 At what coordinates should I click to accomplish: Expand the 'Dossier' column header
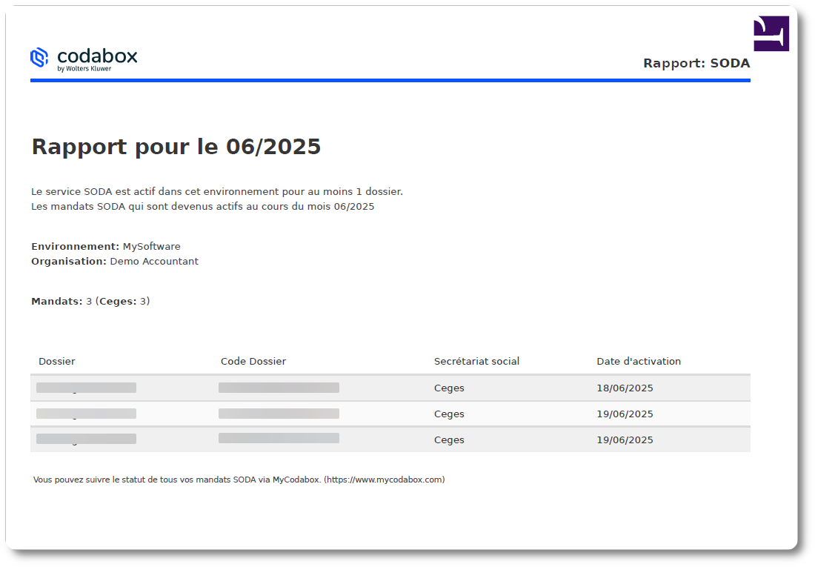pos(56,361)
